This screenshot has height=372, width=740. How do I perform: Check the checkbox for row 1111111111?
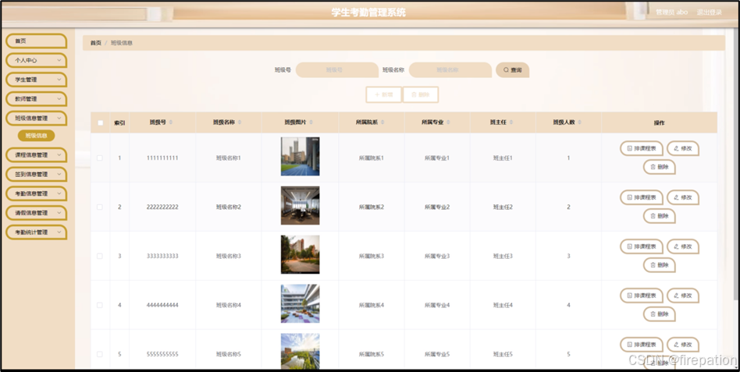click(100, 158)
